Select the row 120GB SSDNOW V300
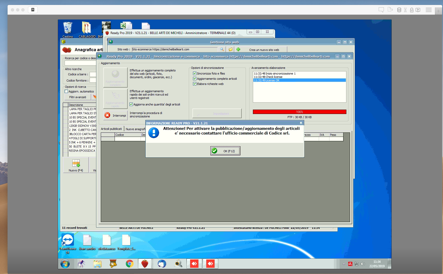 coord(82,126)
